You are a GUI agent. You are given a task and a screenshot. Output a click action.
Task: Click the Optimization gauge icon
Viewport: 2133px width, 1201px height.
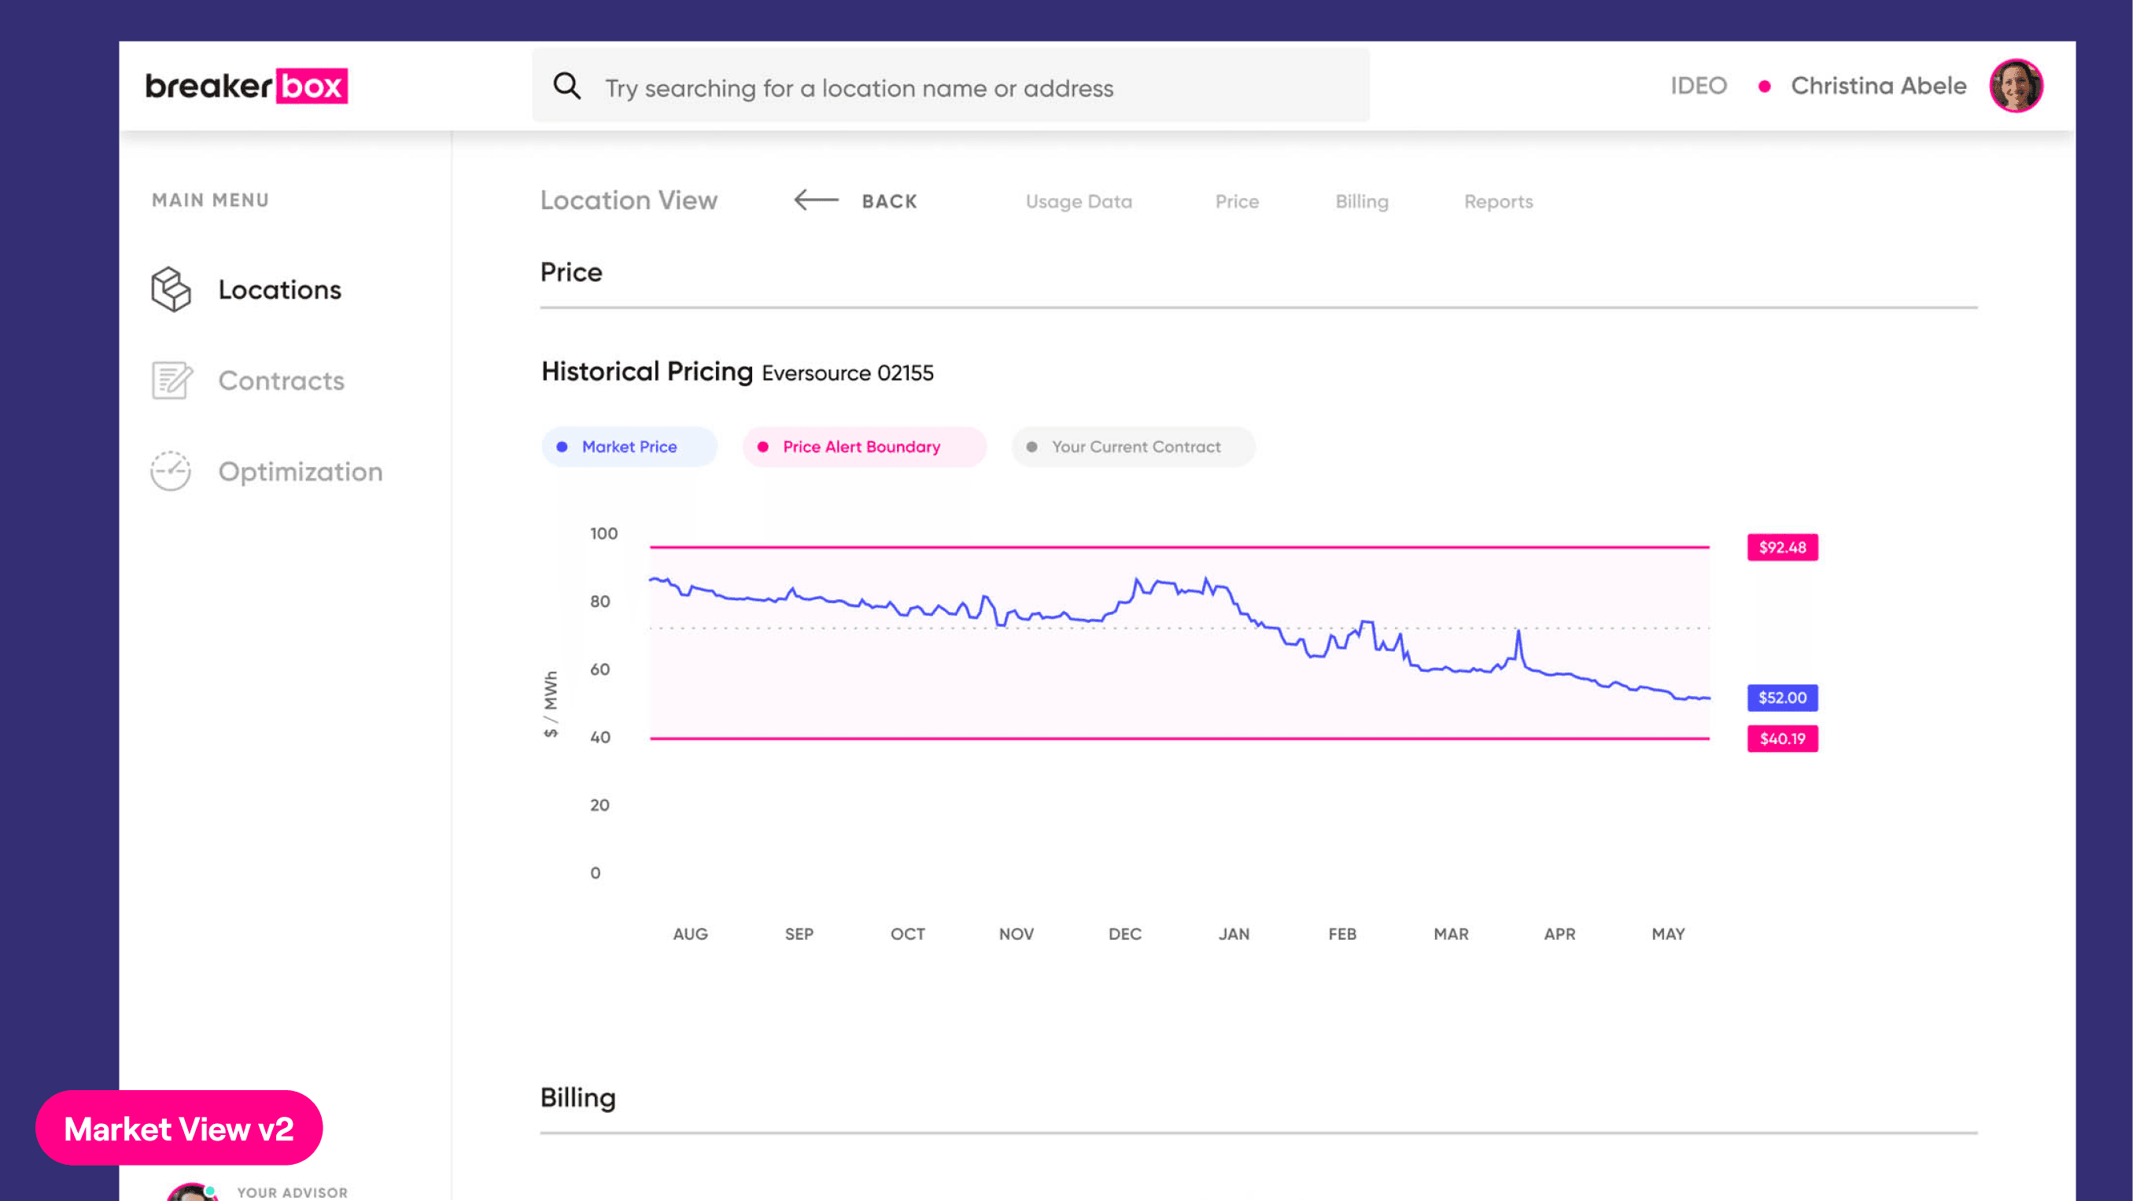coord(171,471)
